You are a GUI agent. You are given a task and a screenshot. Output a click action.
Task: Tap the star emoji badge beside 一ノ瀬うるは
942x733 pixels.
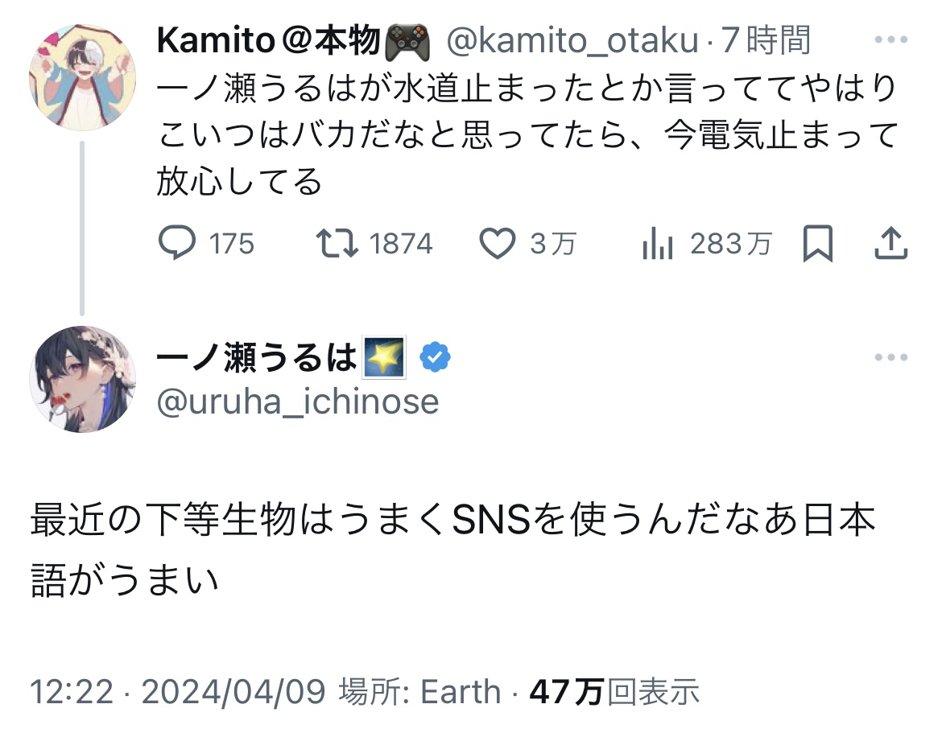(x=385, y=358)
